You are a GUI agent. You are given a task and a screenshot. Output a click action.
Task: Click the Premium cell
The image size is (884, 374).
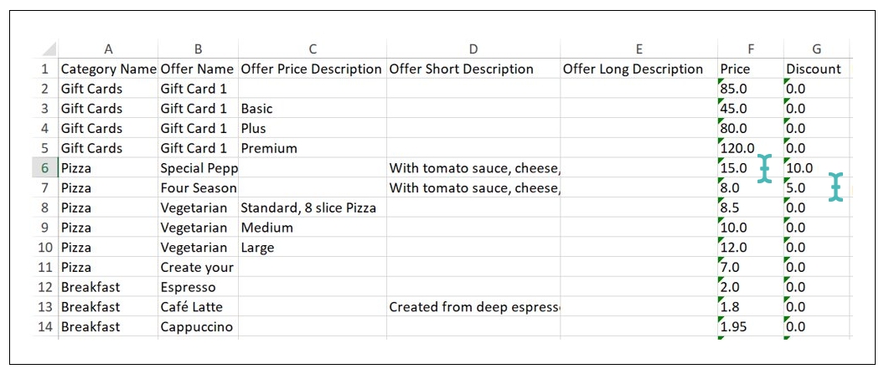[269, 149]
